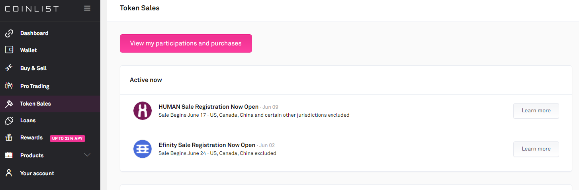Click the HUMAN token logo

pos(143,111)
